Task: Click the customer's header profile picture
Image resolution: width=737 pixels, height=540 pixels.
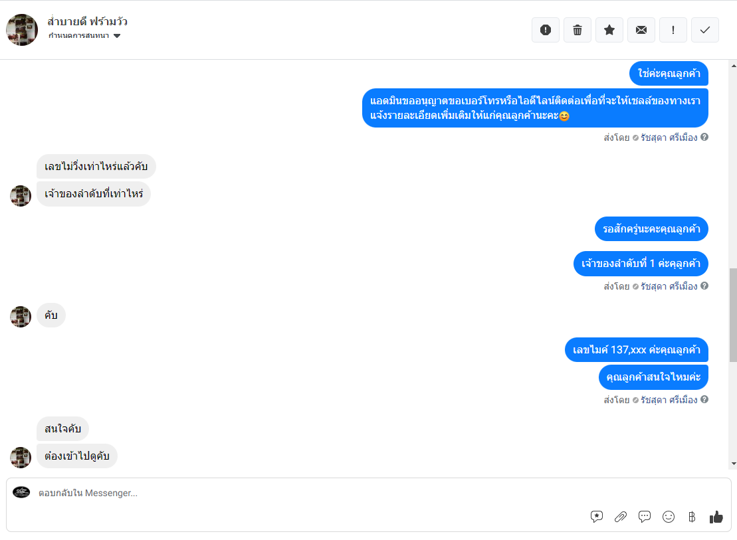Action: 22,30
